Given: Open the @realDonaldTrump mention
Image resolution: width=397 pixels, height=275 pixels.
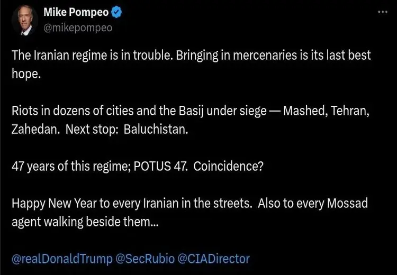Looking at the screenshot, I should [62, 259].
